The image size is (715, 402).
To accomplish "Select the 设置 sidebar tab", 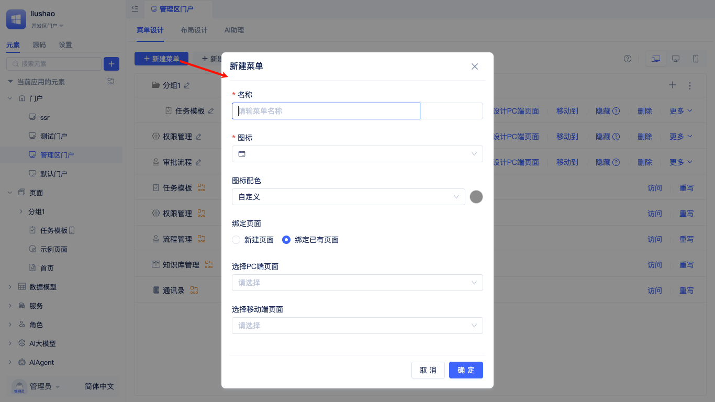I will coord(65,45).
